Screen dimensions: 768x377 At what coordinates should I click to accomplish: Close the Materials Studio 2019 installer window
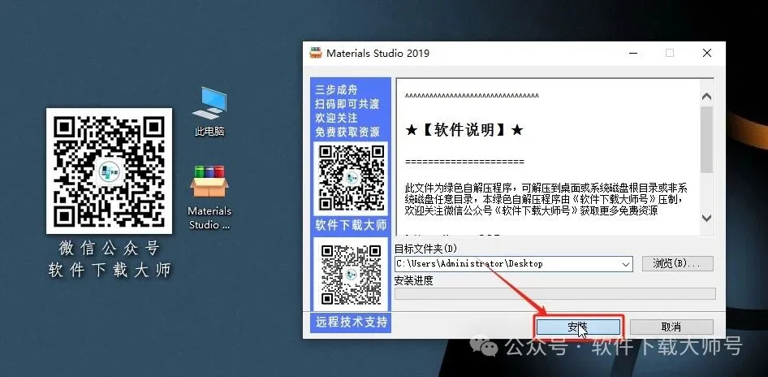(x=707, y=53)
